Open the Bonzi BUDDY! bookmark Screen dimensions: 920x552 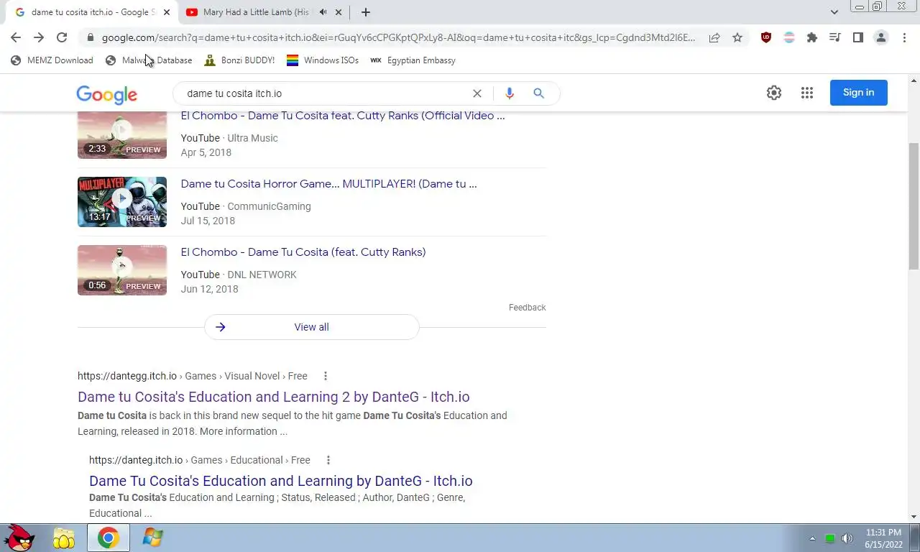(239, 60)
